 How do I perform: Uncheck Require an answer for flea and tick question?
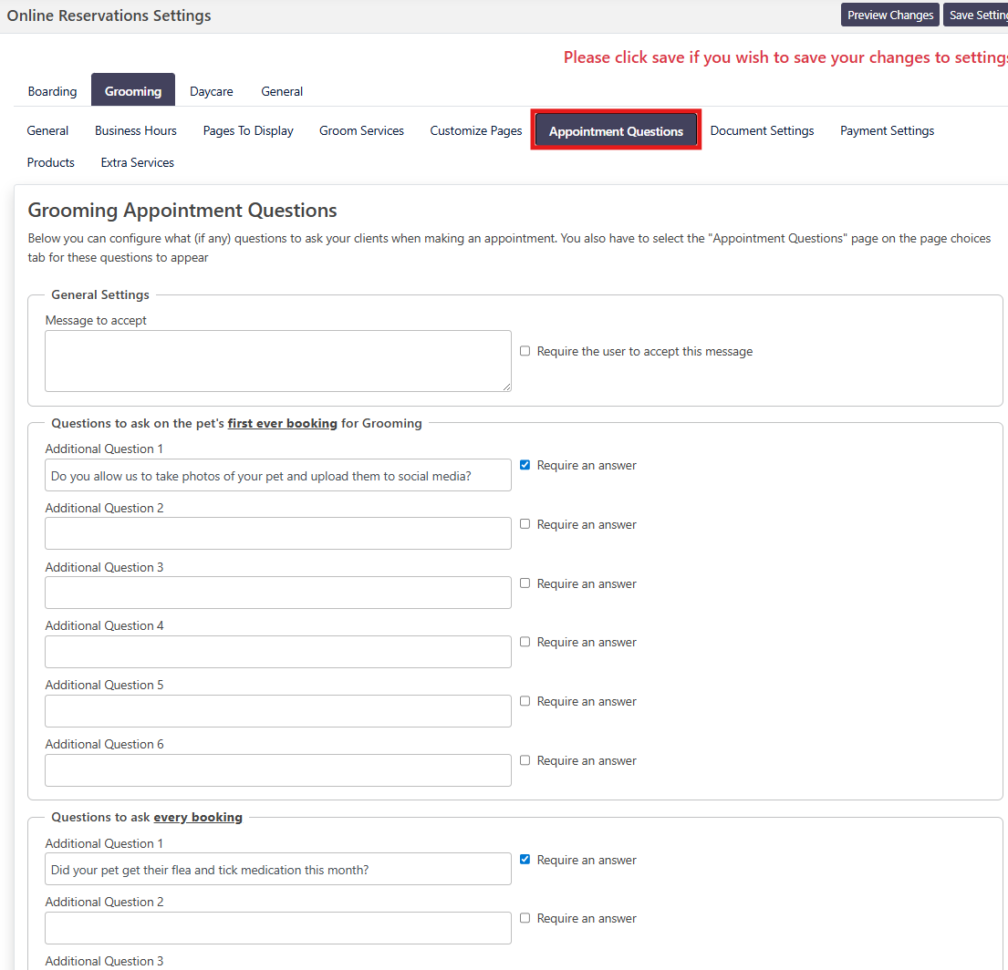click(x=525, y=860)
